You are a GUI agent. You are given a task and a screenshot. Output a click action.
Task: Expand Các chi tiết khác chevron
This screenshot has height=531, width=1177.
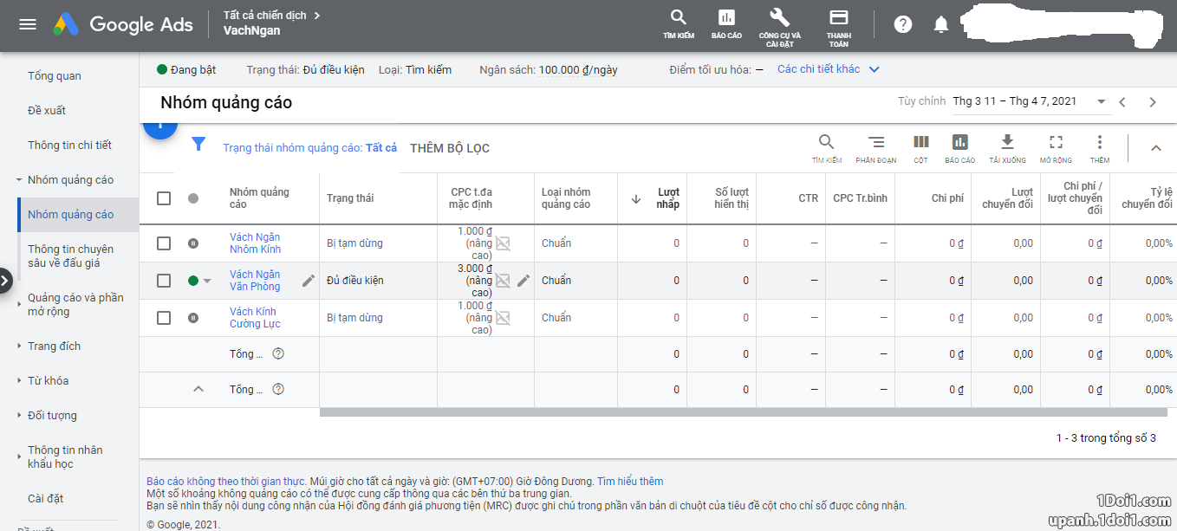click(x=874, y=69)
